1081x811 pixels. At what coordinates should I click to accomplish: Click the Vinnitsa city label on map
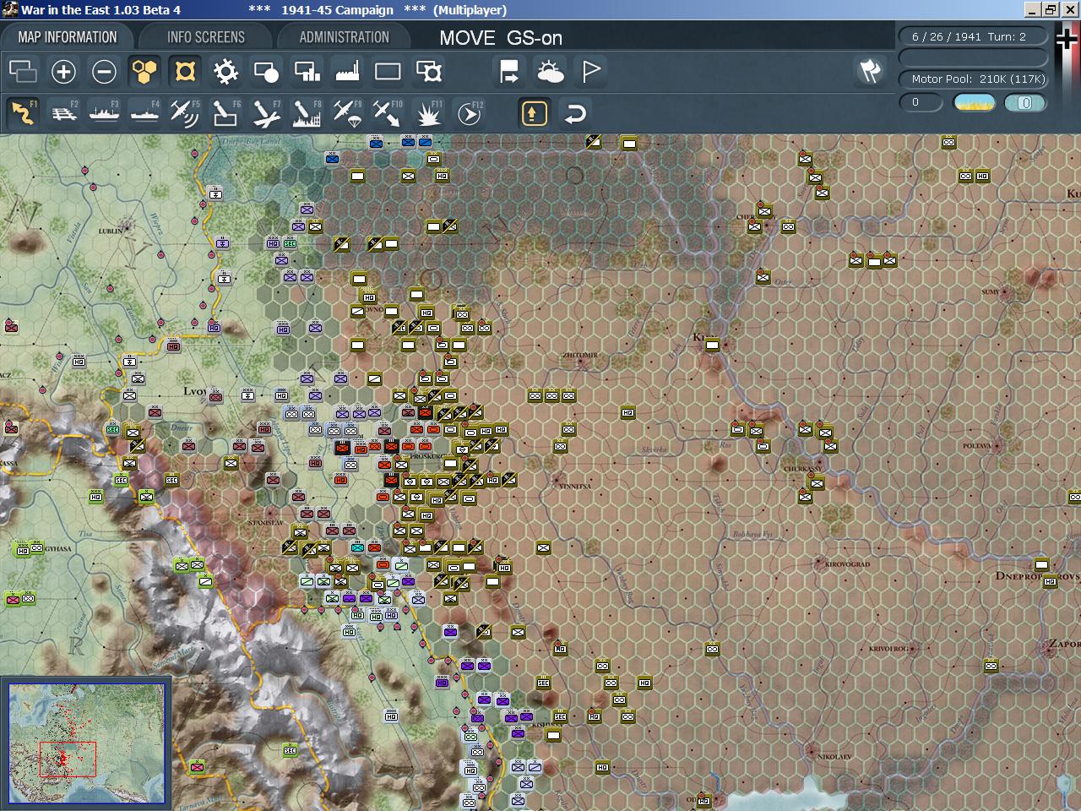[573, 486]
